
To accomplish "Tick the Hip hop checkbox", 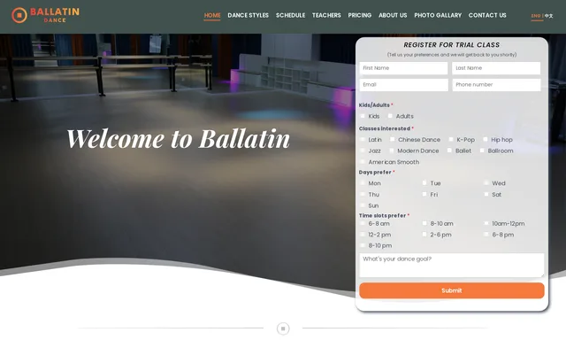I will click(x=486, y=140).
